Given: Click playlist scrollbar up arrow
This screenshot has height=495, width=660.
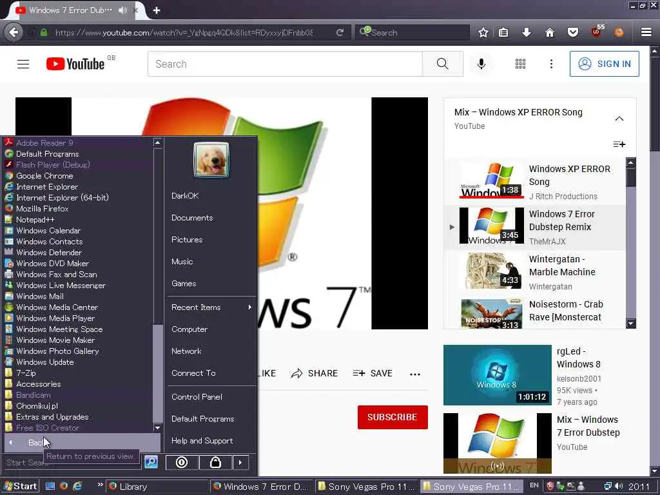Looking at the screenshot, I should 630,162.
